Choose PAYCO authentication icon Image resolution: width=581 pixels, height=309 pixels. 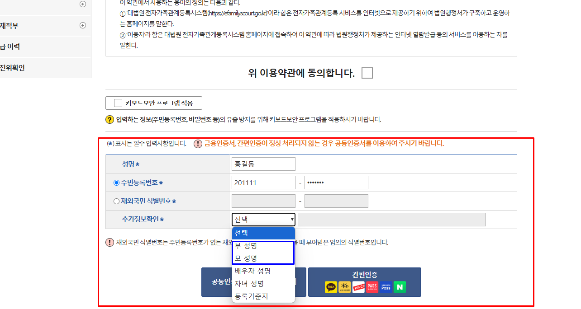(358, 287)
